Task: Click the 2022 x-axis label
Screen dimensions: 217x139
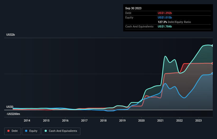Action: (x=179, y=121)
